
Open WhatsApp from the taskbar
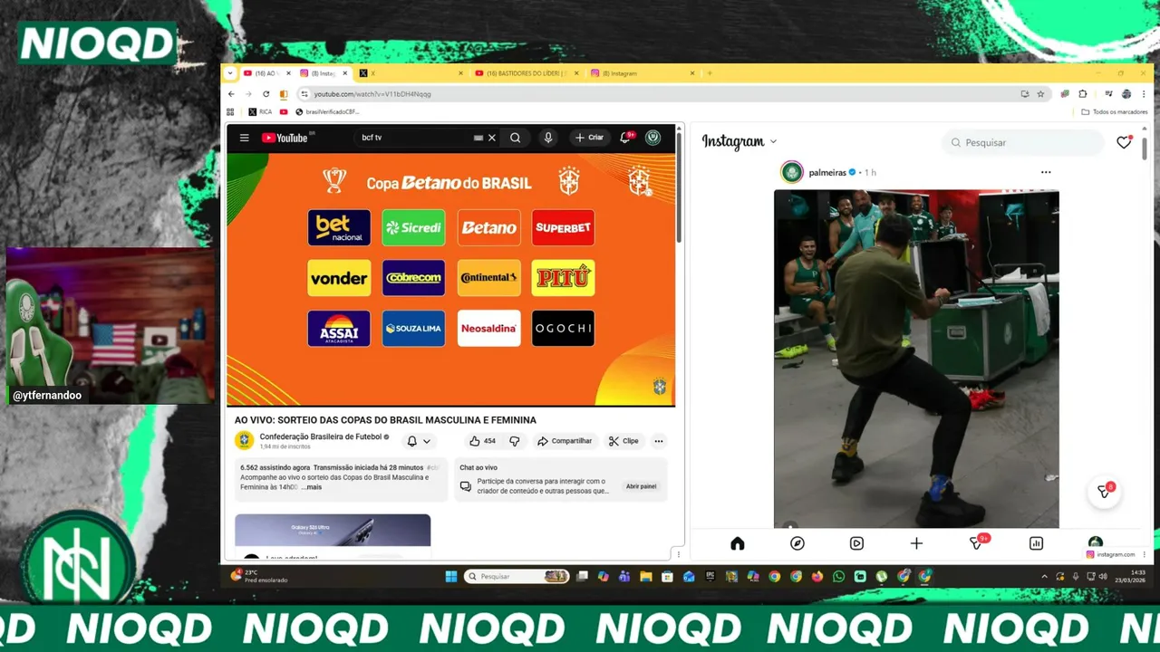click(x=838, y=576)
